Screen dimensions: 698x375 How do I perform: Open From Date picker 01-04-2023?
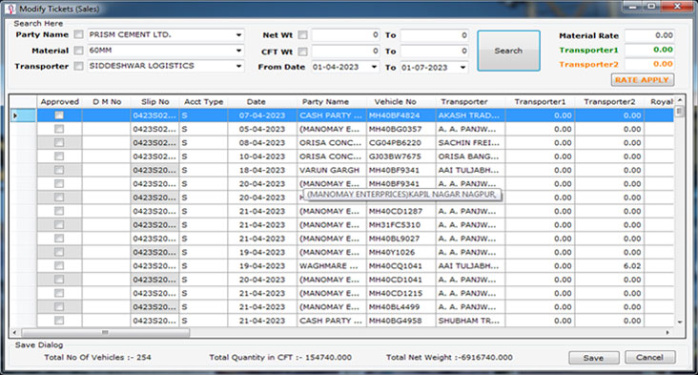[374, 67]
